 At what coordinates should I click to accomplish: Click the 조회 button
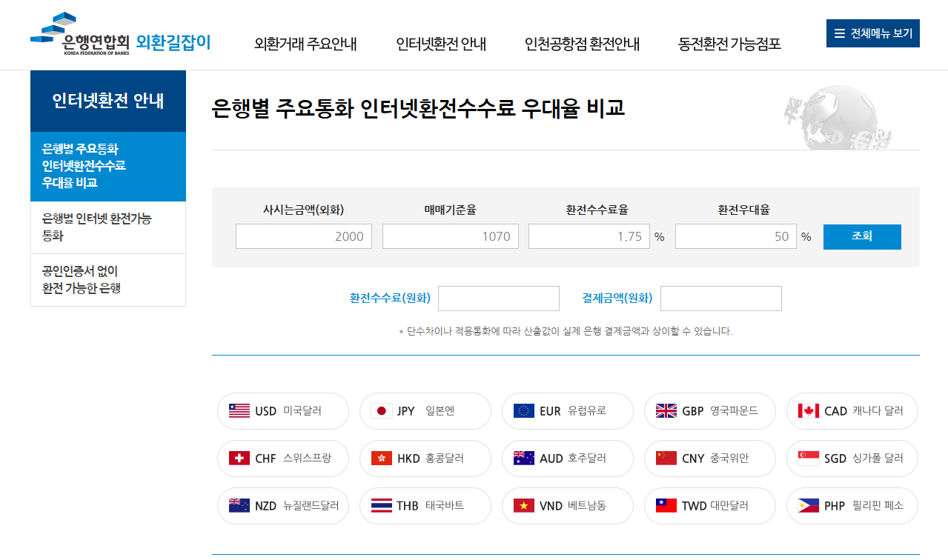pos(862,237)
